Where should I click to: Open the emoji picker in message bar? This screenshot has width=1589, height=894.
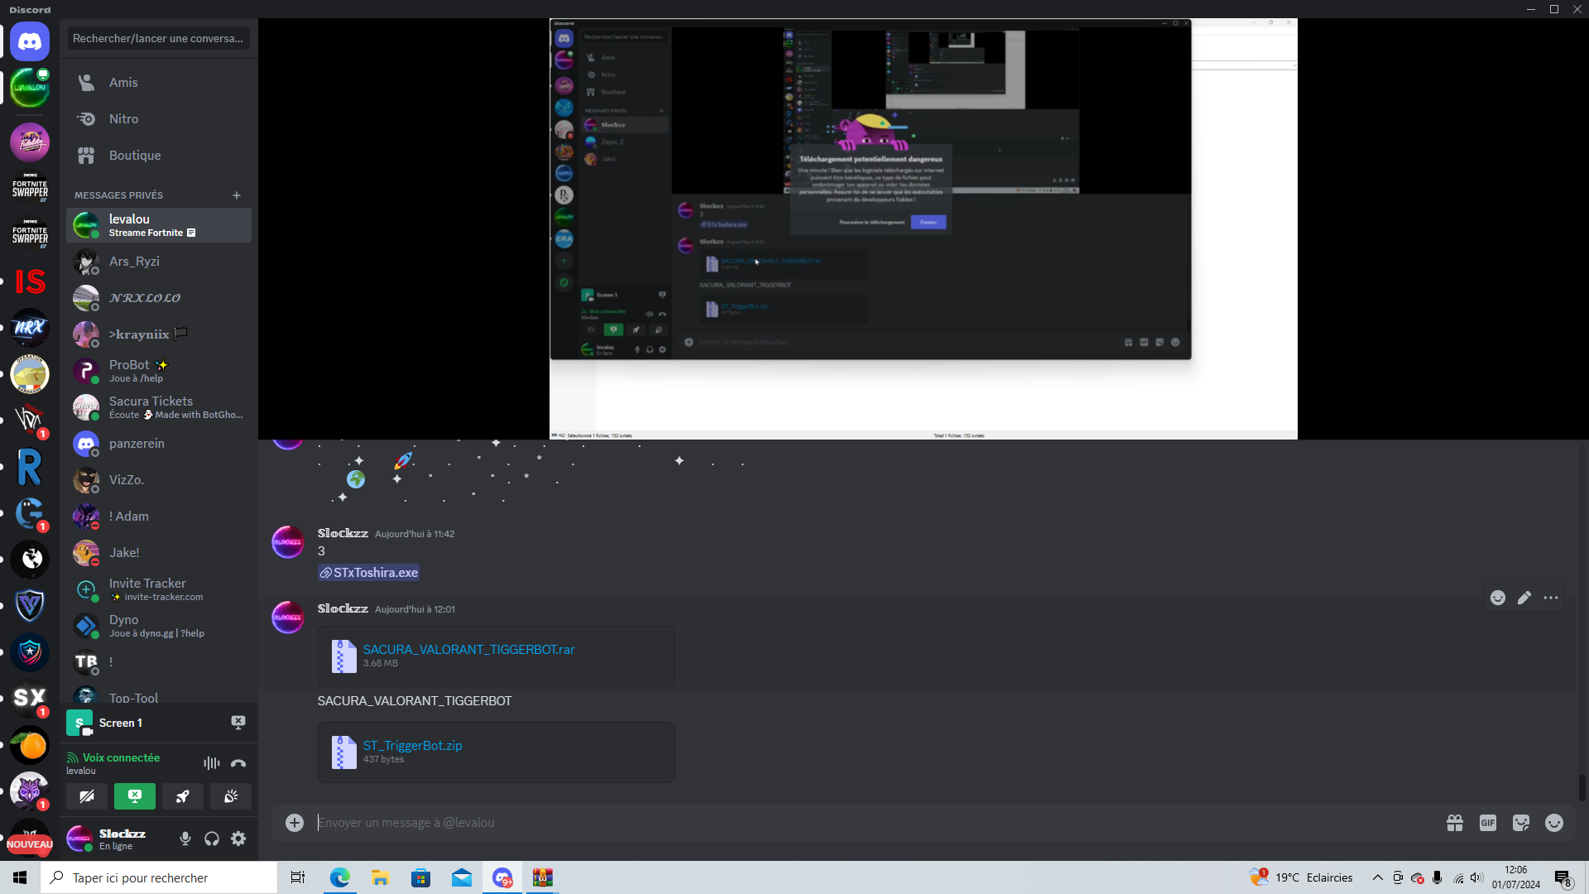[x=1554, y=822]
